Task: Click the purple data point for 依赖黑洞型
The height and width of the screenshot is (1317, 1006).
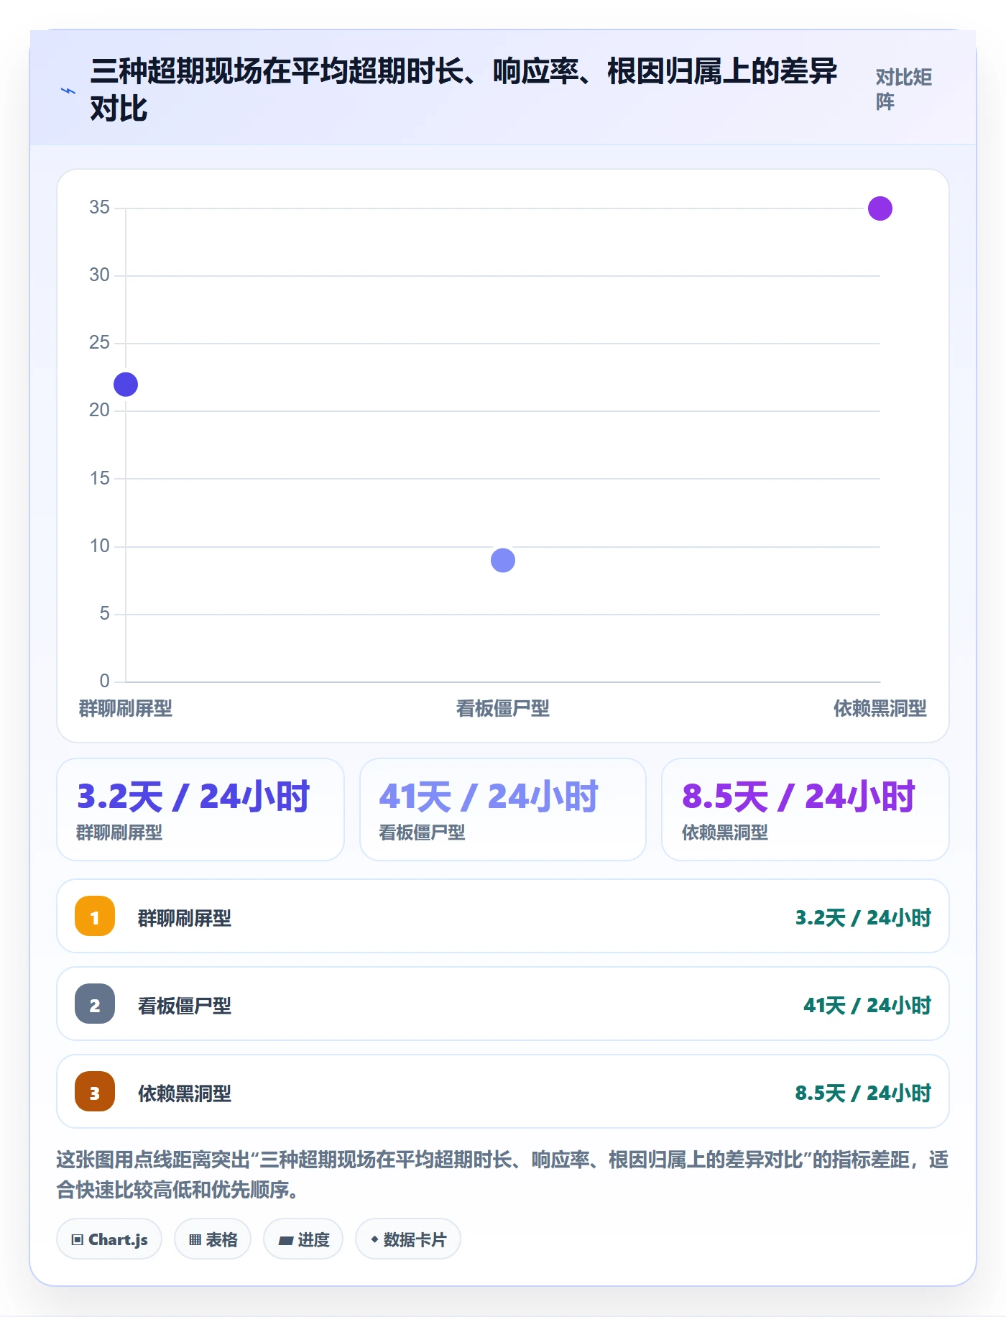Action: pos(880,208)
